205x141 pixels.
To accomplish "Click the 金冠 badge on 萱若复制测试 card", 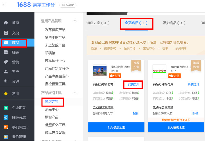I will click(175, 76).
